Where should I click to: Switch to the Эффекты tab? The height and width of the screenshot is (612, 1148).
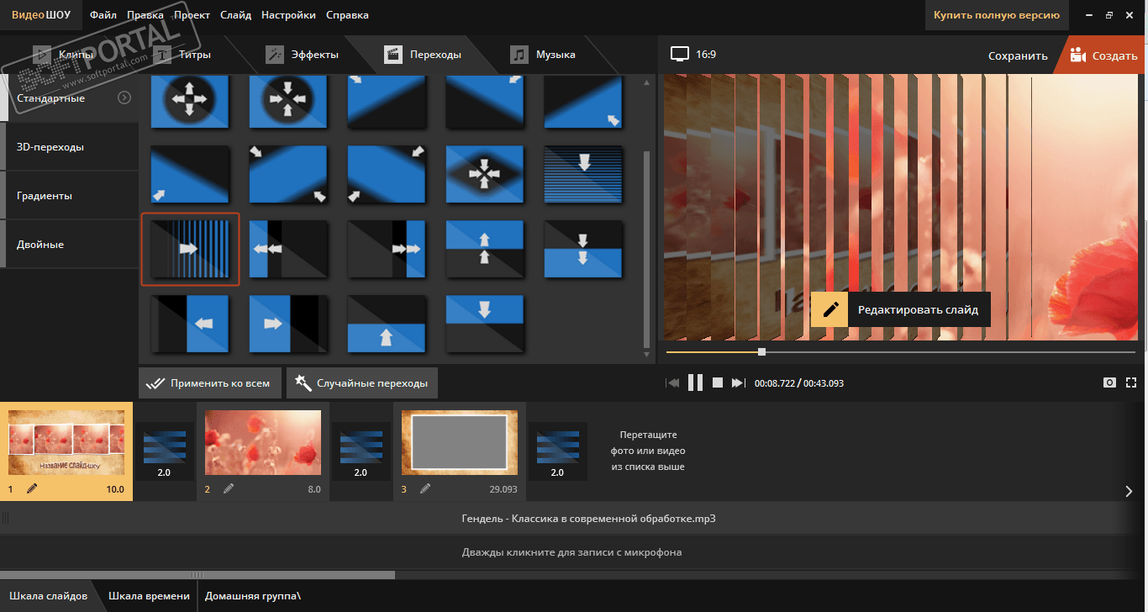point(303,55)
